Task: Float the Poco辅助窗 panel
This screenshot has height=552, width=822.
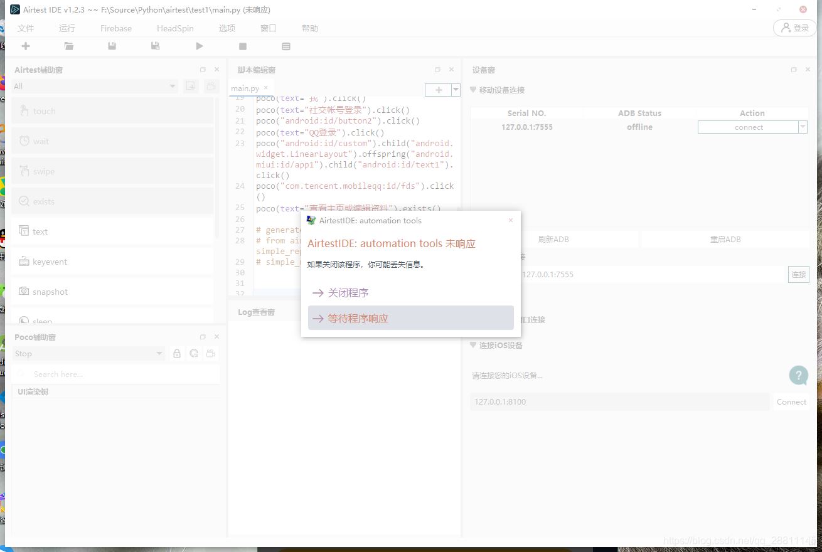Action: click(x=203, y=337)
